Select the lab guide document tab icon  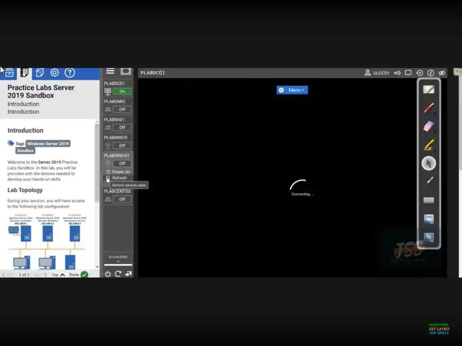pyautogui.click(x=24, y=73)
